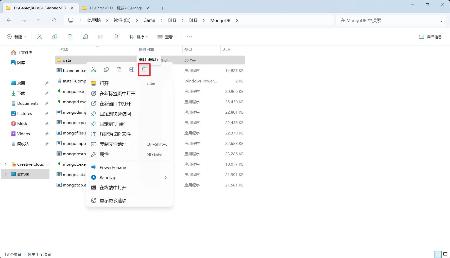Open the See more (…) toolbar menu
450x258 pixels.
pyautogui.click(x=190, y=37)
